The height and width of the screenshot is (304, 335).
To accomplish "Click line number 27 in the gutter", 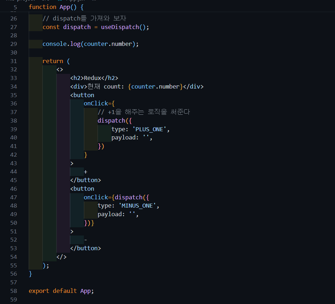I will 14,27.
